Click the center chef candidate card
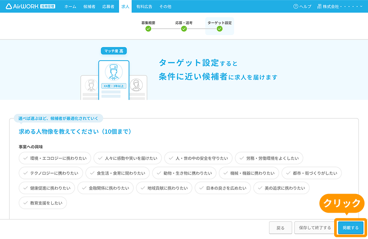This screenshot has height=239, width=368. 114,80
